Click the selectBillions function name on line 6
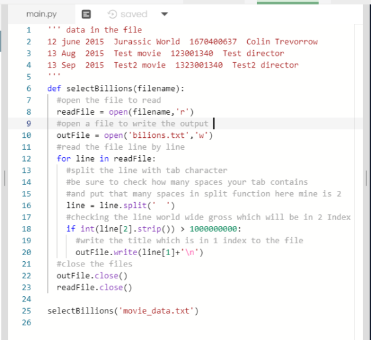Screen dimensions: 371x340 tap(99, 89)
